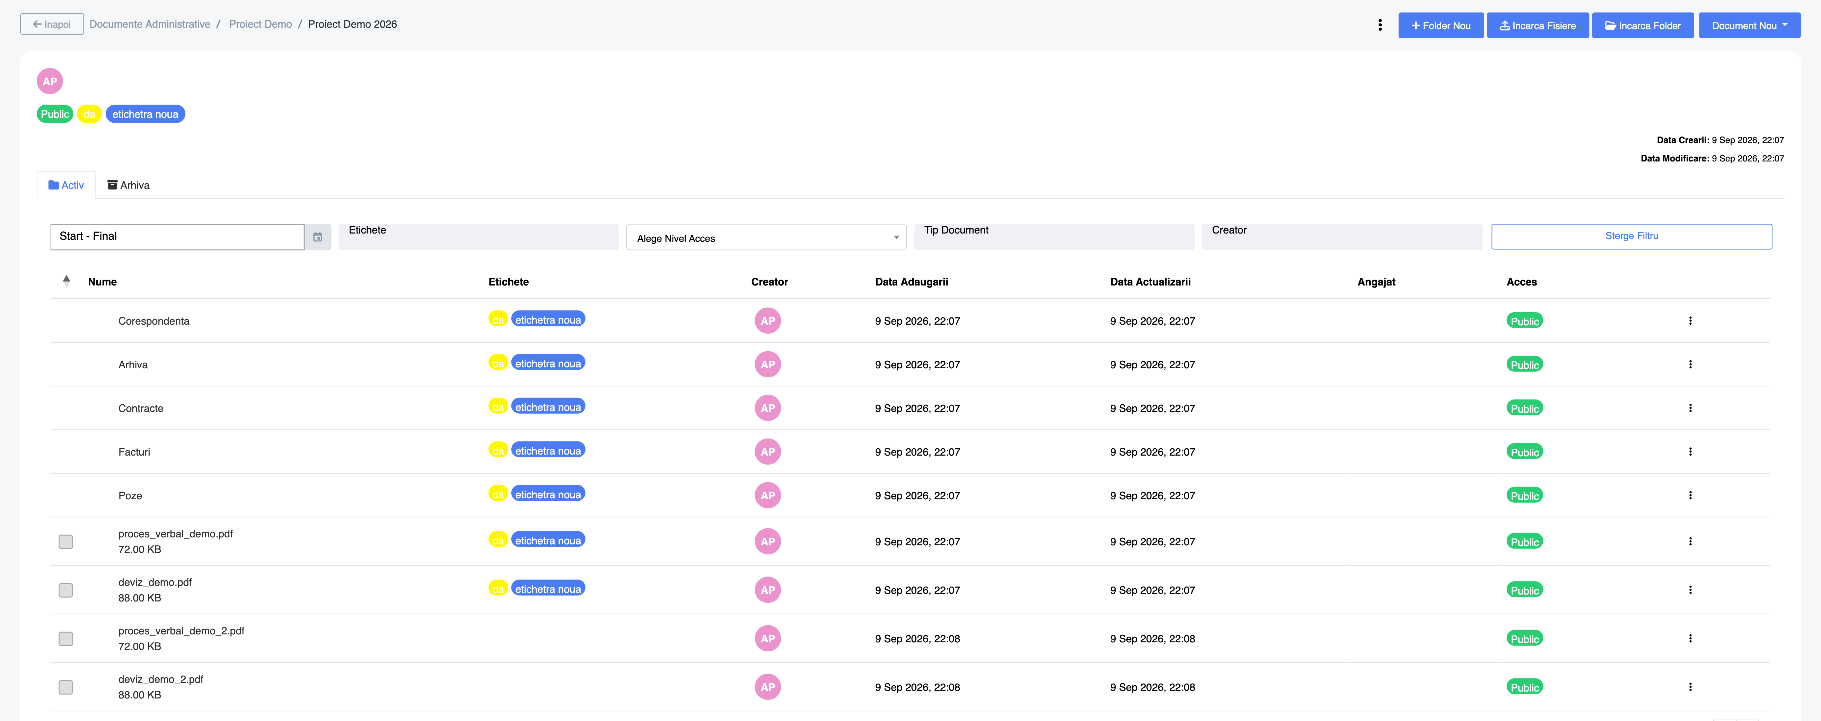Open row actions for Poze
The height and width of the screenshot is (721, 1821).
coord(1690,495)
